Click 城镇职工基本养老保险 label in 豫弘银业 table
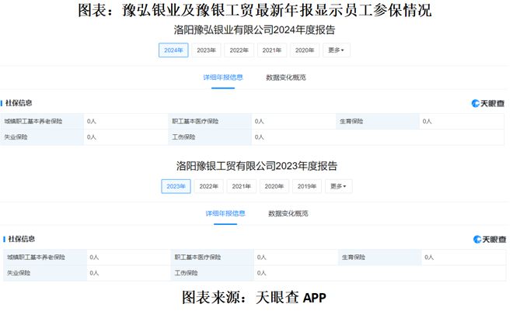Viewport: 513px width, 311px height. (x=33, y=122)
